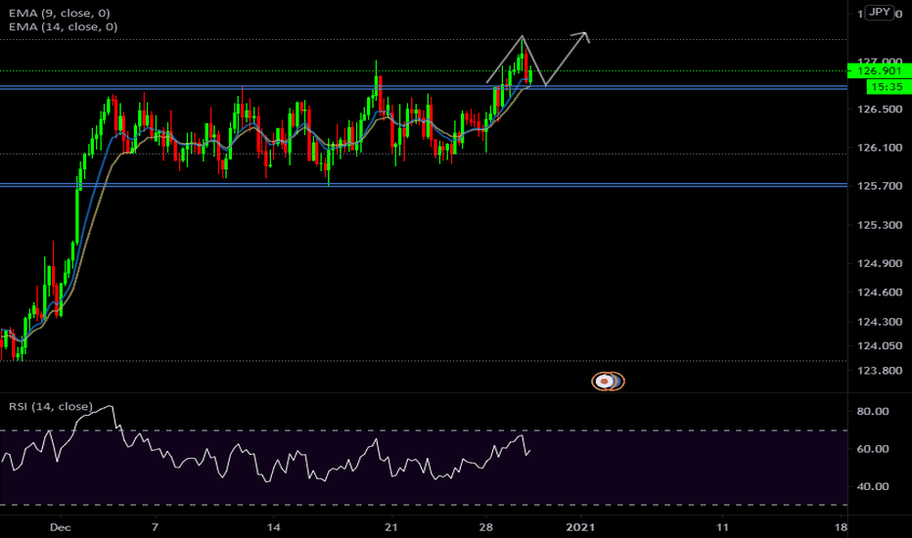Image resolution: width=912 pixels, height=538 pixels.
Task: Click the EMA (14, close, 0) indicator label
Action: click(63, 26)
